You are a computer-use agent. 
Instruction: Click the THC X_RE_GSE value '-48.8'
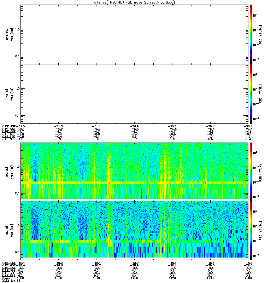[172, 263]
